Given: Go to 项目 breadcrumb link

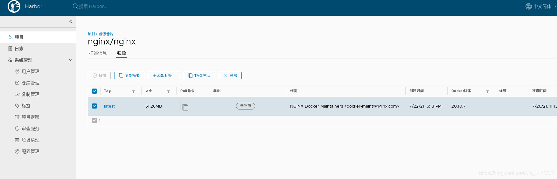Looking at the screenshot, I should tap(91, 34).
